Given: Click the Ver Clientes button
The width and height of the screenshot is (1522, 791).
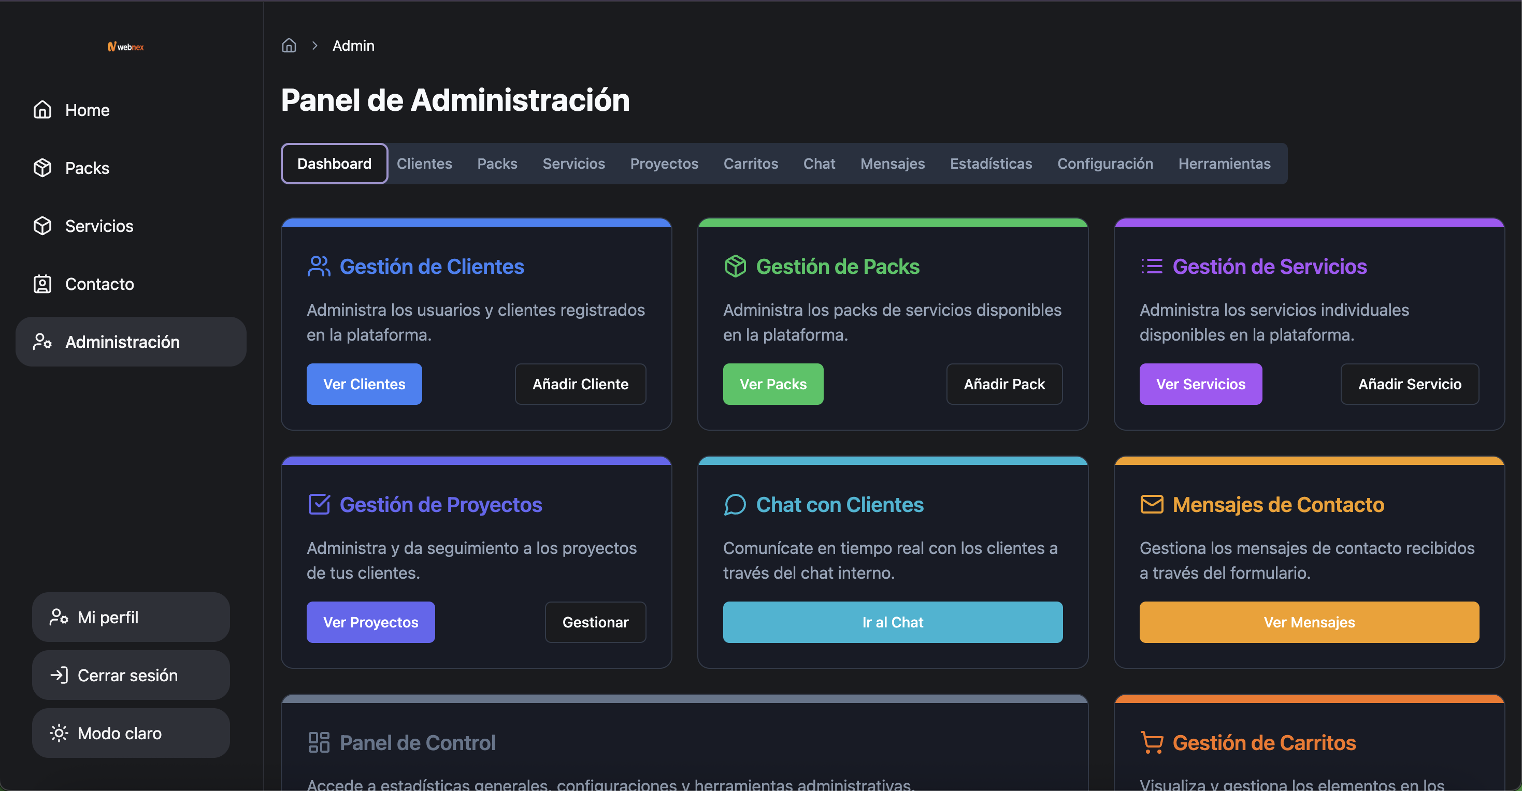Looking at the screenshot, I should (x=364, y=384).
